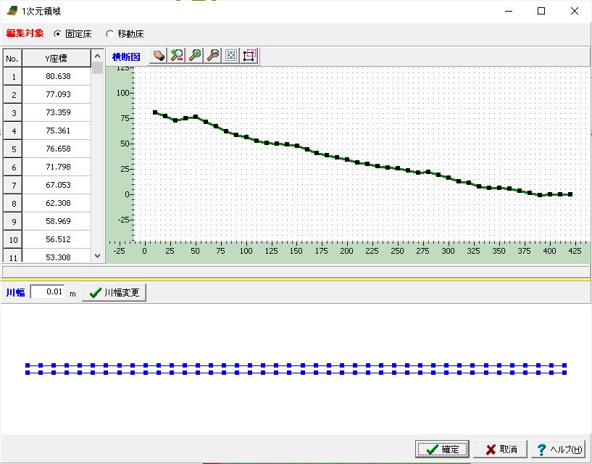The image size is (592, 464).
Task: Select cell with value 75.361
Action: [57, 130]
